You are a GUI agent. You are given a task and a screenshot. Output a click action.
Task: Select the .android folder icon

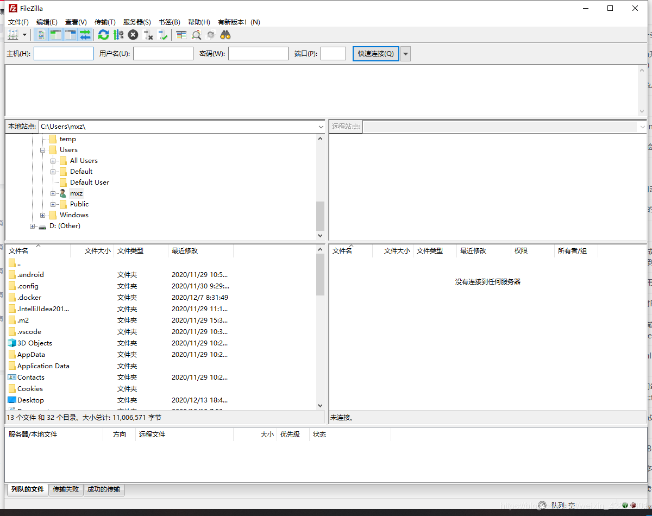point(12,274)
